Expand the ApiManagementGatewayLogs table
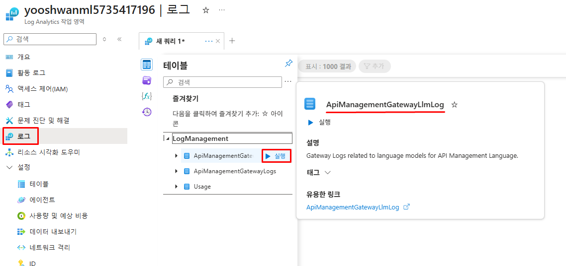566x266 pixels. tap(176, 171)
